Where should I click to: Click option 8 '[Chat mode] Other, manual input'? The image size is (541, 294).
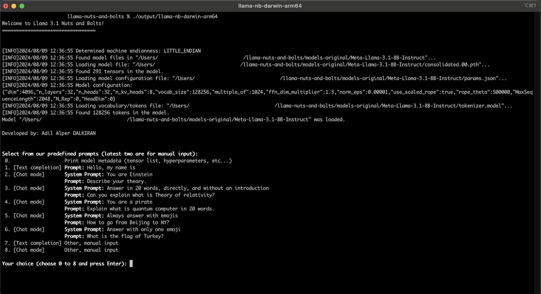tap(62, 250)
